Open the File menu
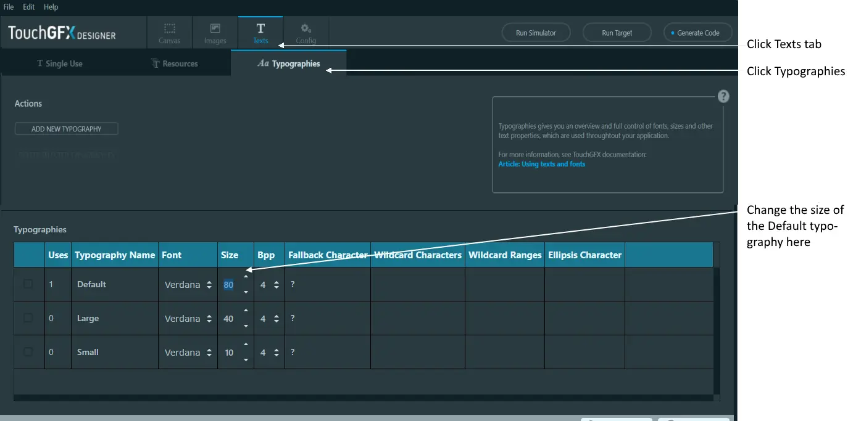Screen dimensions: 861x421 [x=9, y=7]
